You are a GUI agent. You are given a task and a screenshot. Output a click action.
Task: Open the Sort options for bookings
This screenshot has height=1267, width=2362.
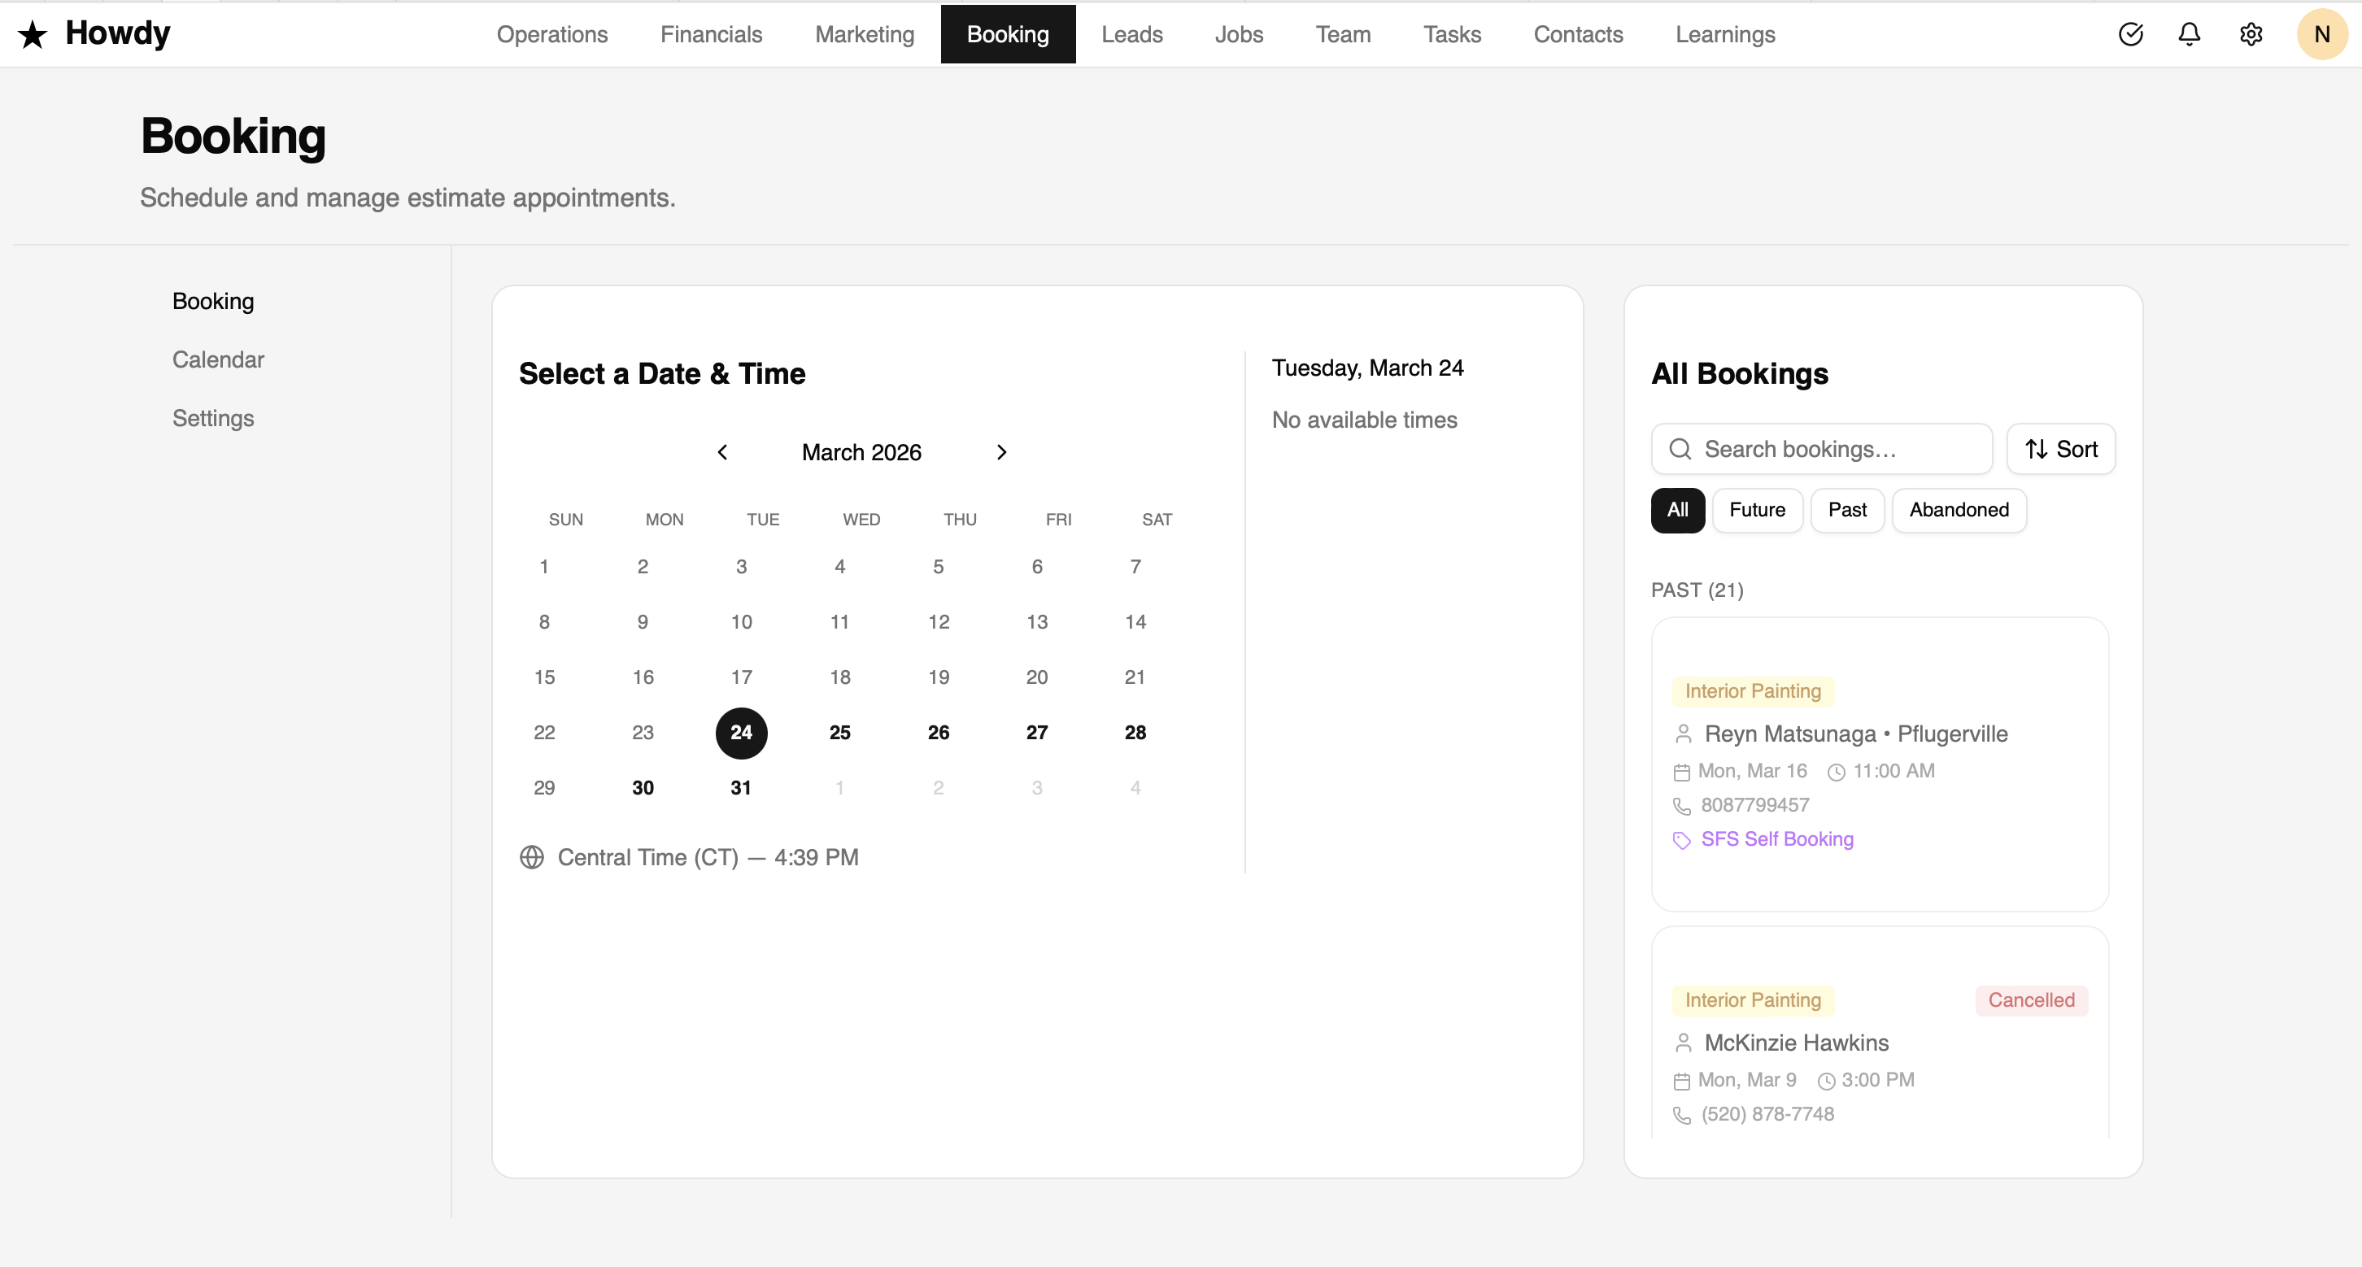(2060, 448)
